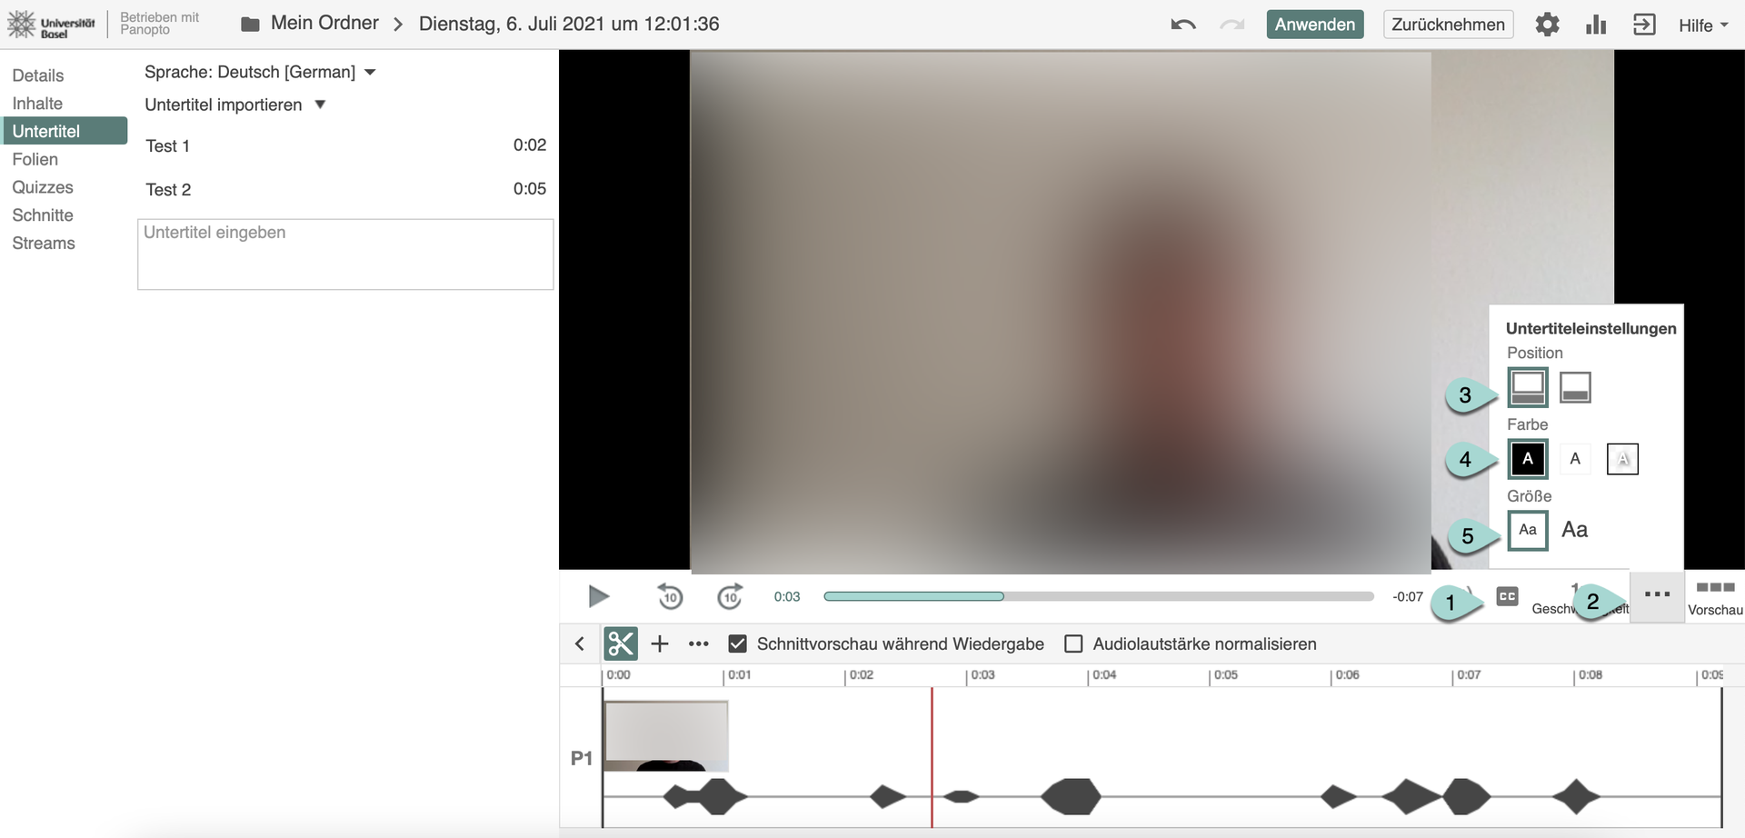Viewport: 1745px width, 838px height.
Task: Select the large Aa subtitle size
Action: tap(1574, 530)
